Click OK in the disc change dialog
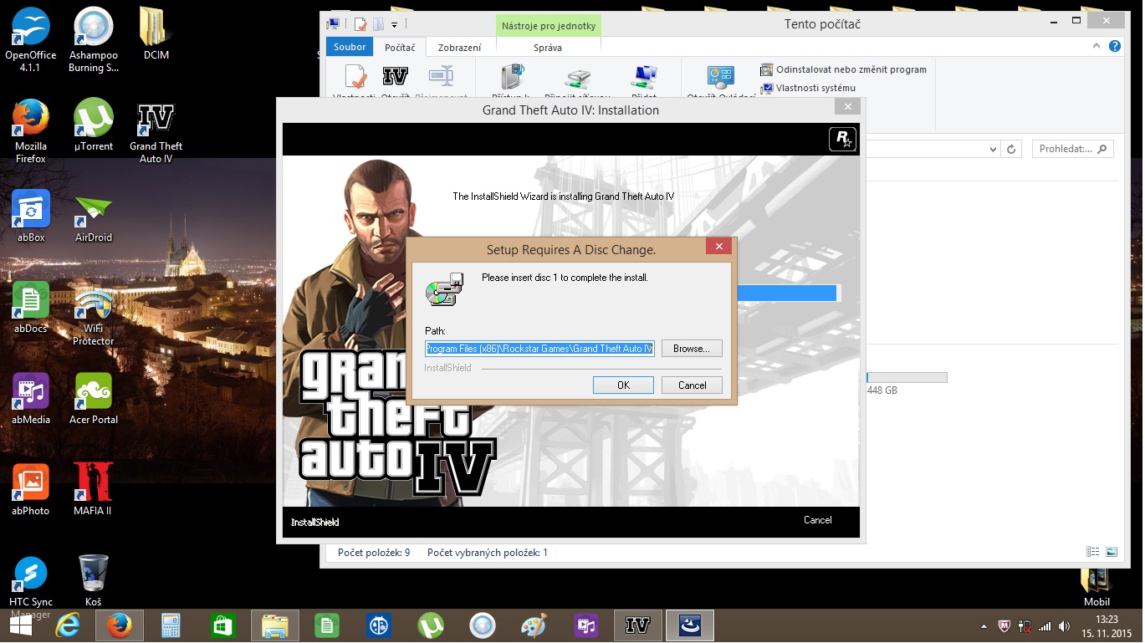This screenshot has width=1145, height=643. click(x=623, y=385)
